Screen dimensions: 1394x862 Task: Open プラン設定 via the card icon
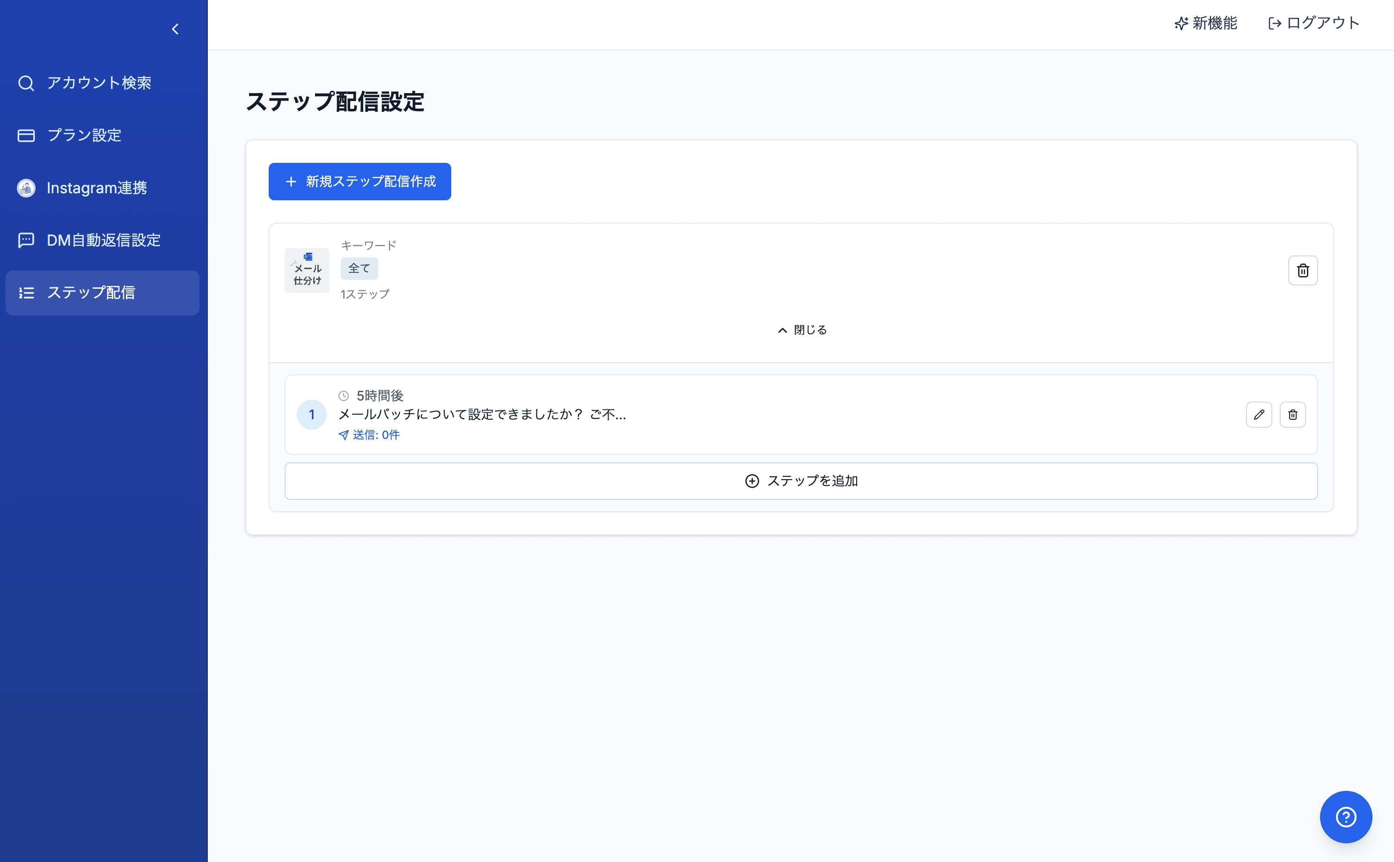coord(26,135)
